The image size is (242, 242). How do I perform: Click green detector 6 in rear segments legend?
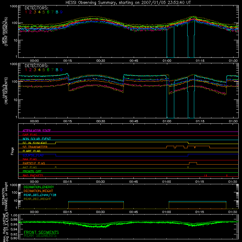(48, 70)
